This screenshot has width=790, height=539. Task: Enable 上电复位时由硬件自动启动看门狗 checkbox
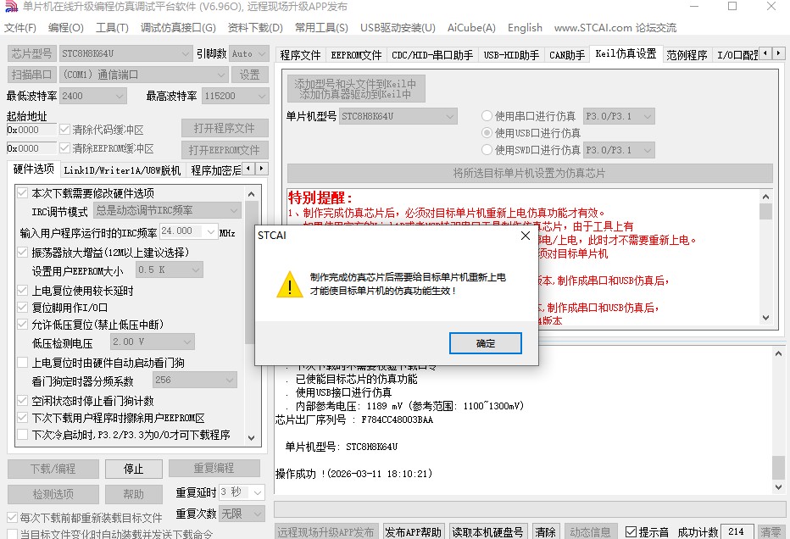click(22, 362)
